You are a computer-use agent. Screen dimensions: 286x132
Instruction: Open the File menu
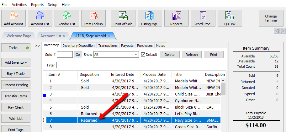coord(4,5)
